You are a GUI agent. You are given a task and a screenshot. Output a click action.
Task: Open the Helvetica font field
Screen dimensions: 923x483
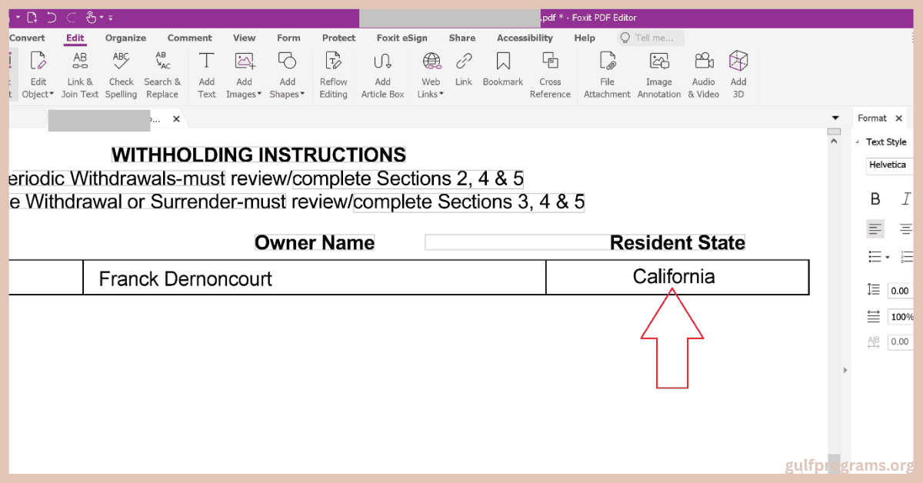coord(888,165)
